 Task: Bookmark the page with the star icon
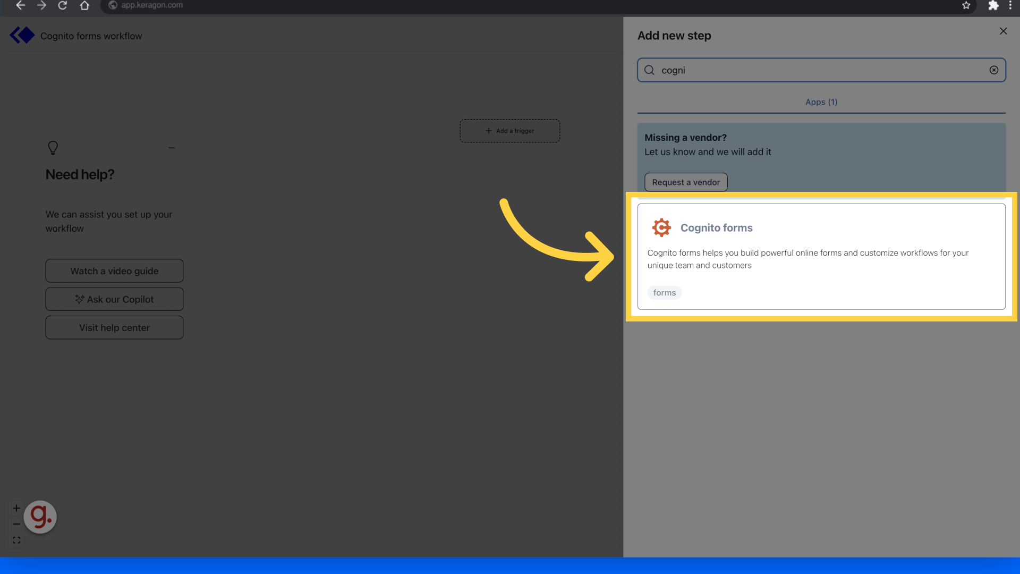[x=966, y=6]
